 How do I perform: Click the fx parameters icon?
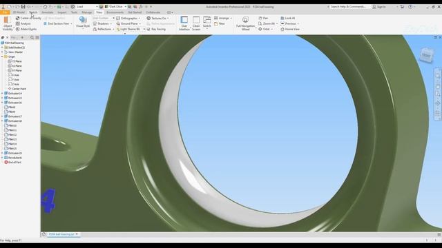pos(141,6)
